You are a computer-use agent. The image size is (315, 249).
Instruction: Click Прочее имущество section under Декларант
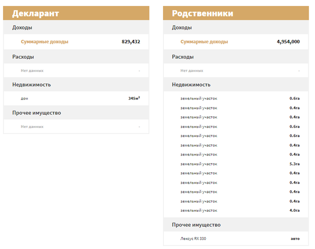[36, 113]
